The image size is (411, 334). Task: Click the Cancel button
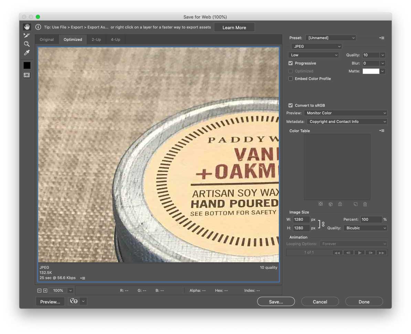click(320, 302)
